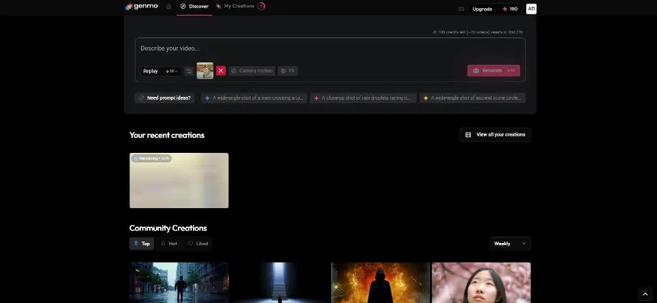Select the Top community filter
The image size is (657, 303).
pyautogui.click(x=142, y=244)
